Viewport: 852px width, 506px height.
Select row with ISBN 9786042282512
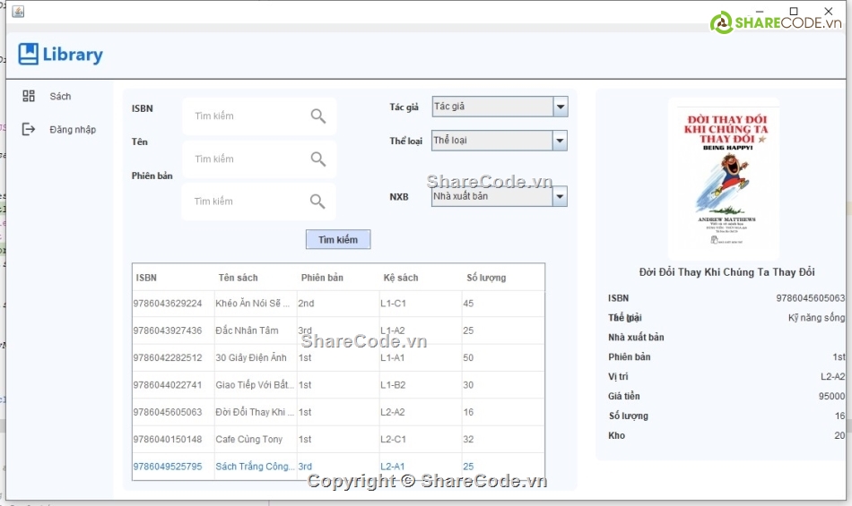tap(338, 358)
